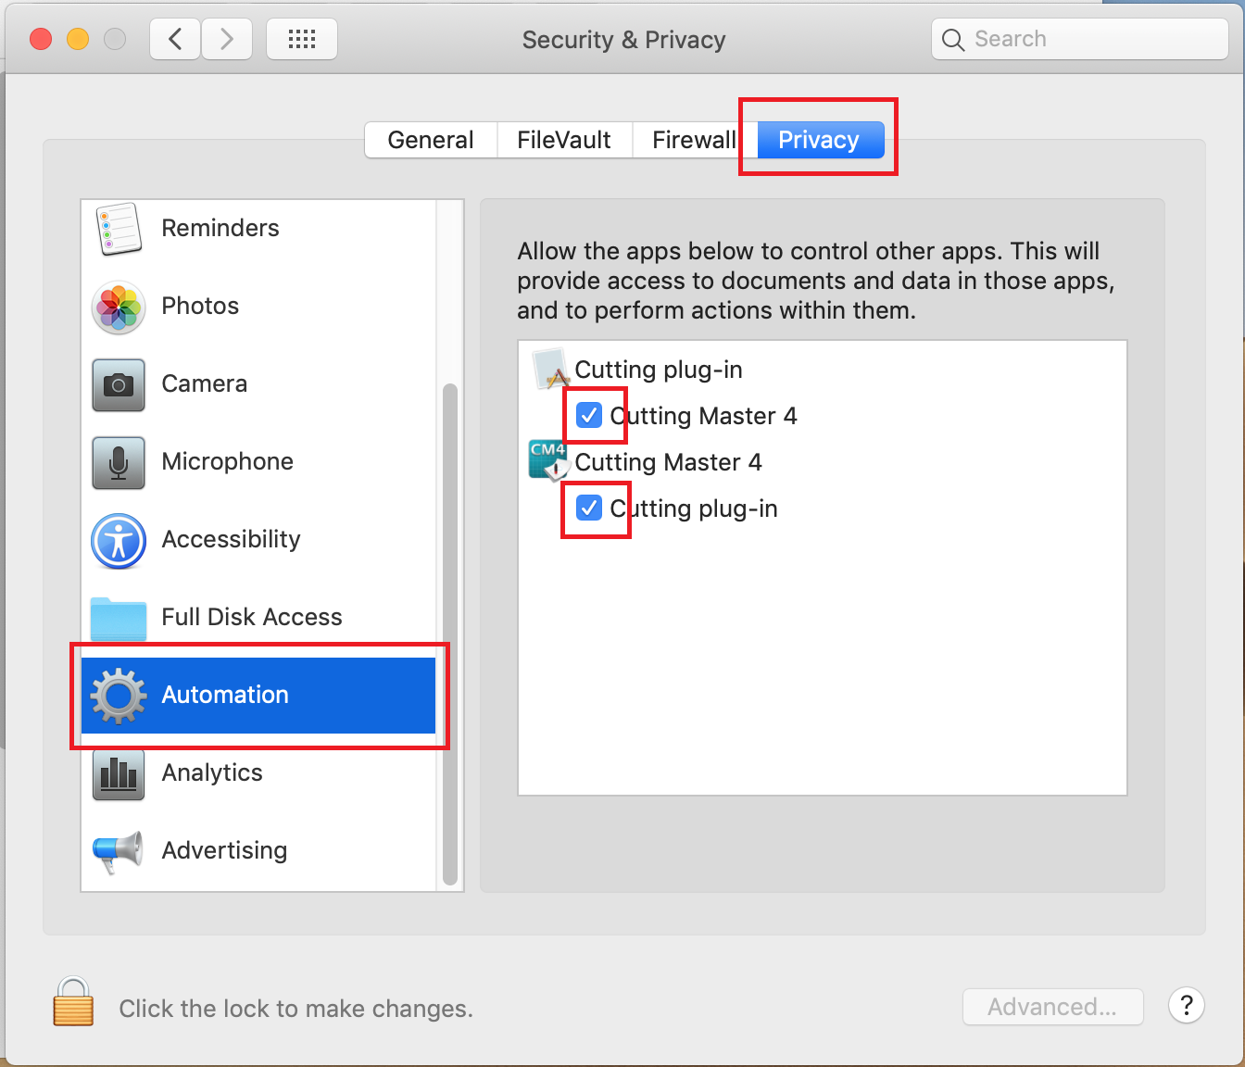Select the Photos row label
This screenshot has width=1245, height=1067.
pos(200,306)
